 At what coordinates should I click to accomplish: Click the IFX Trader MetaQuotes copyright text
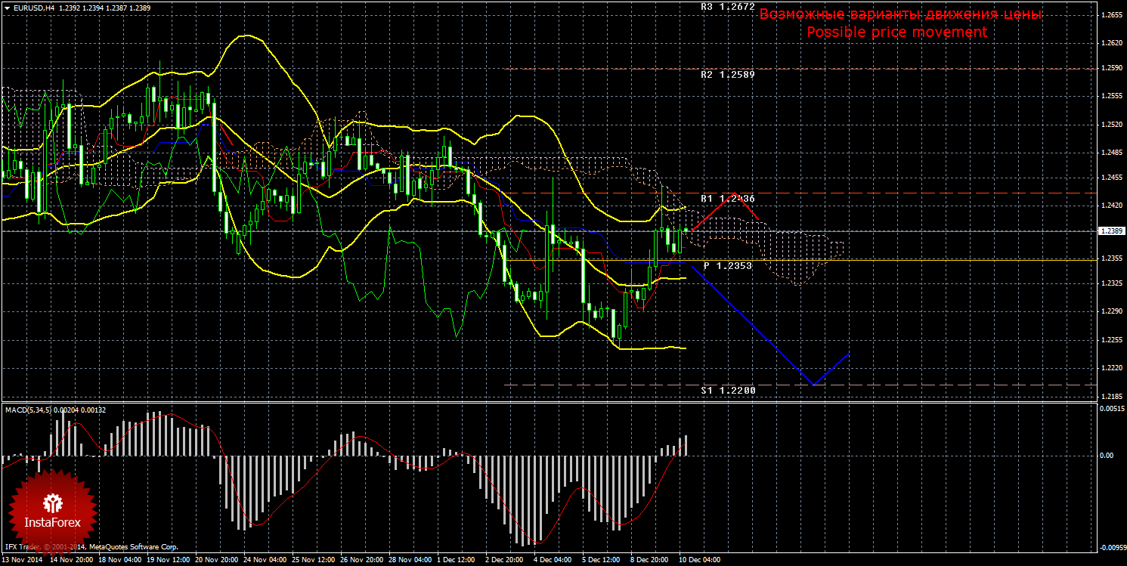click(91, 546)
